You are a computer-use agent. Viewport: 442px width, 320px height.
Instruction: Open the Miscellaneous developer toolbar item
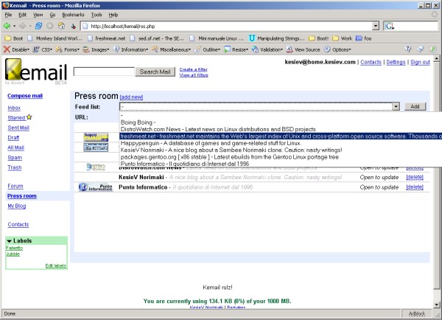171,49
